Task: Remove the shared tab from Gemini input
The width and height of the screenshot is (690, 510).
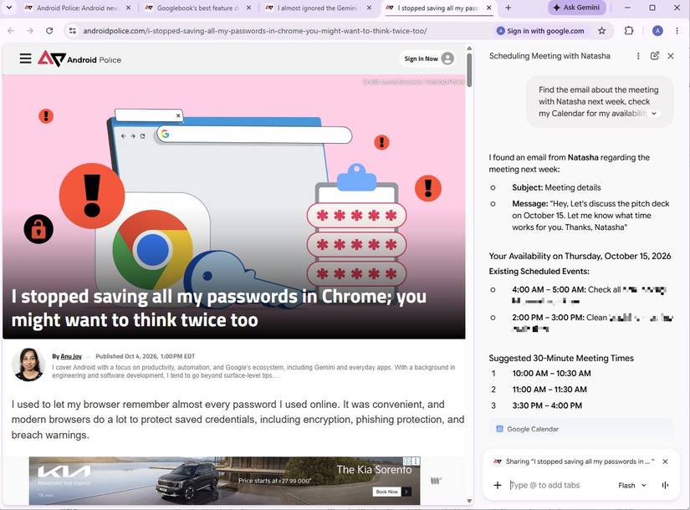Action: click(x=666, y=462)
